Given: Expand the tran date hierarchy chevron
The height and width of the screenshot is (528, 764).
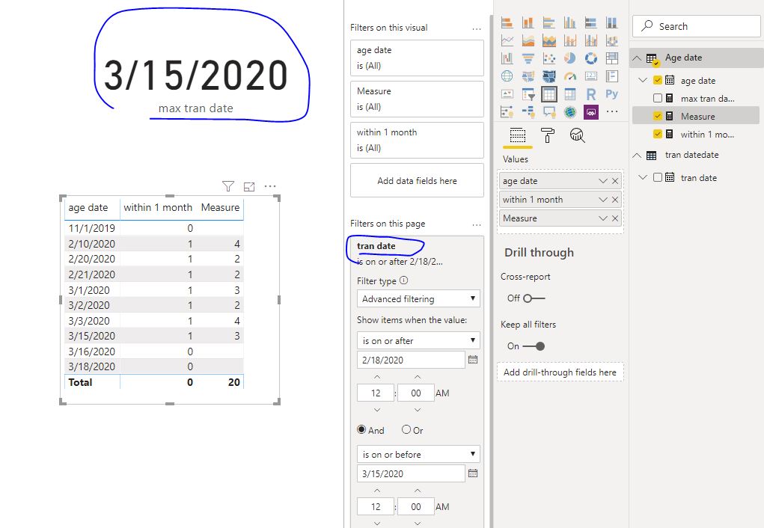Looking at the screenshot, I should (643, 177).
